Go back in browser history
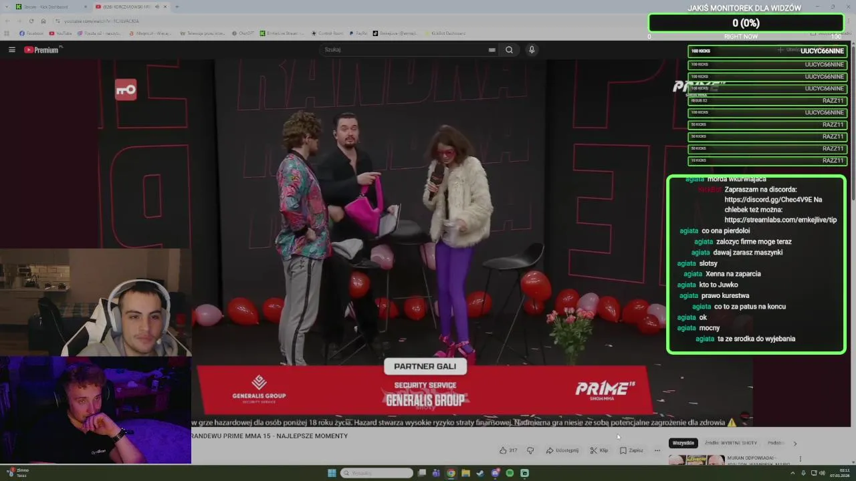Screen dimensions: 856x481 click(7, 21)
